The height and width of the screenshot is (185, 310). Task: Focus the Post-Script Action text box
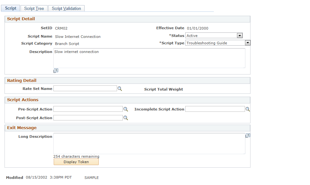click(x=88, y=118)
